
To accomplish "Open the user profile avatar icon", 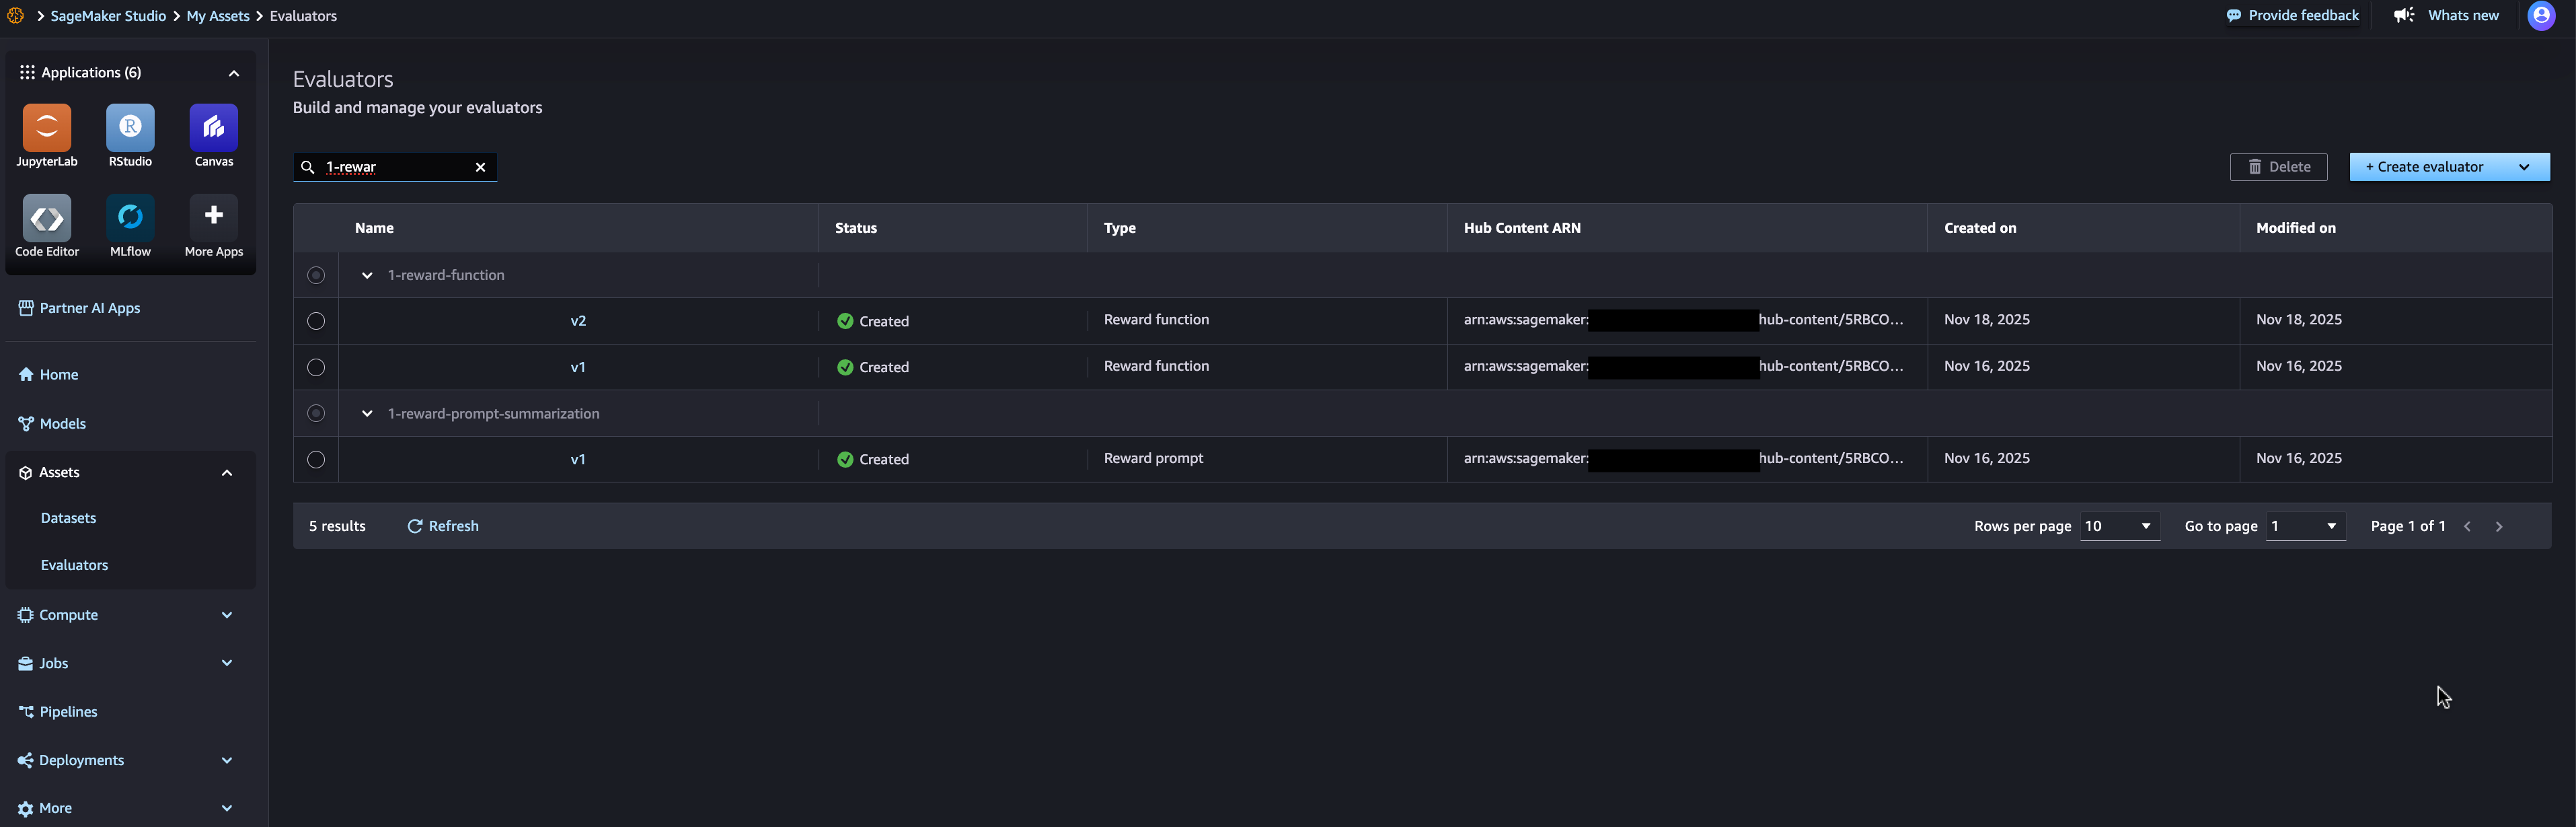I will click(2541, 16).
